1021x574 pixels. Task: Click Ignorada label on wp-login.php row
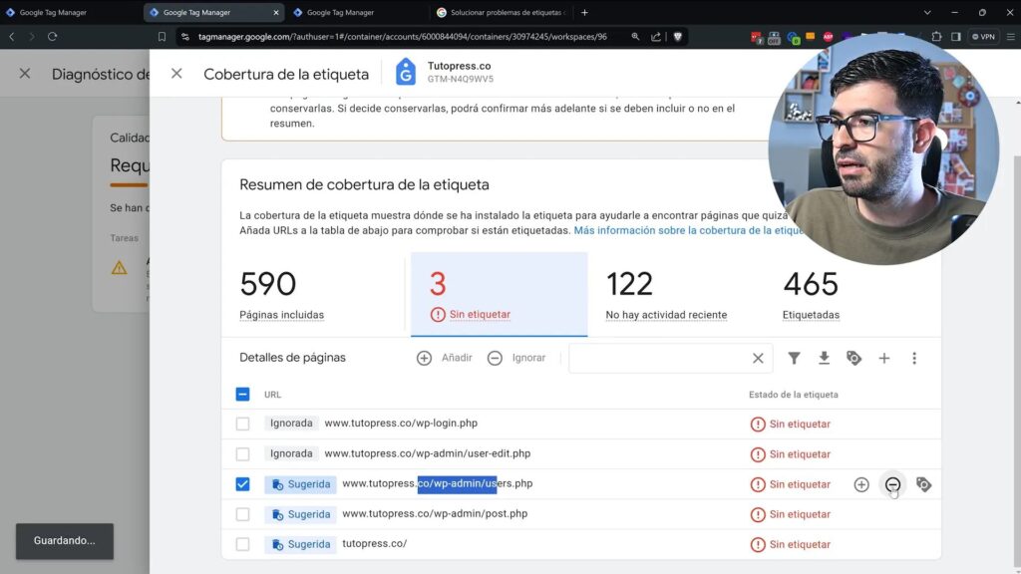(x=291, y=423)
